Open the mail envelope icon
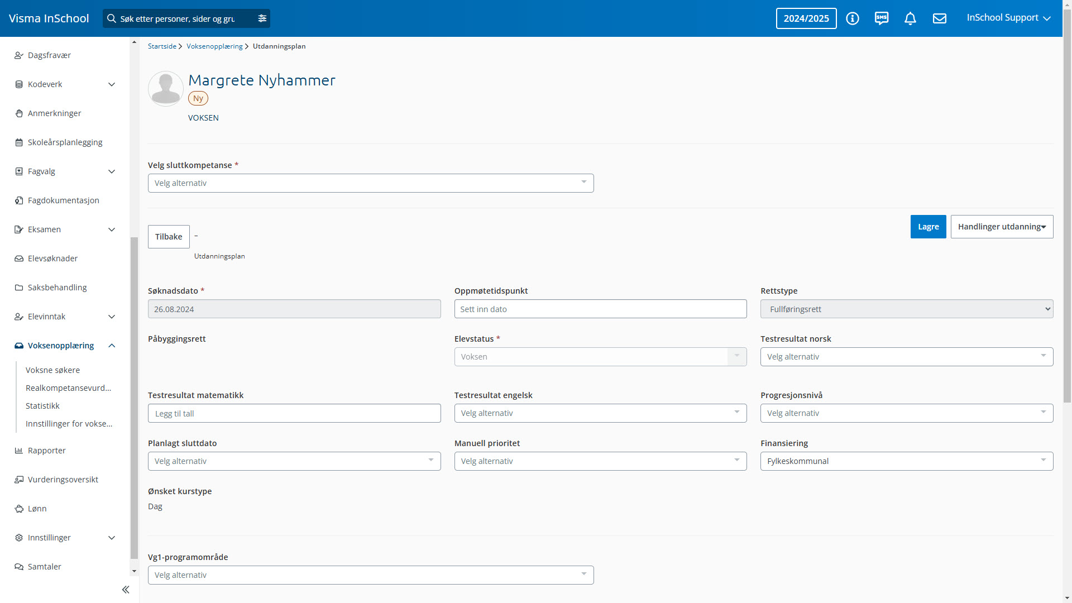The image size is (1072, 603). (x=940, y=18)
